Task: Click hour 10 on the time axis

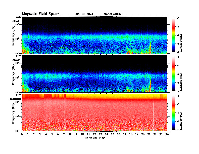Action: [82, 134]
